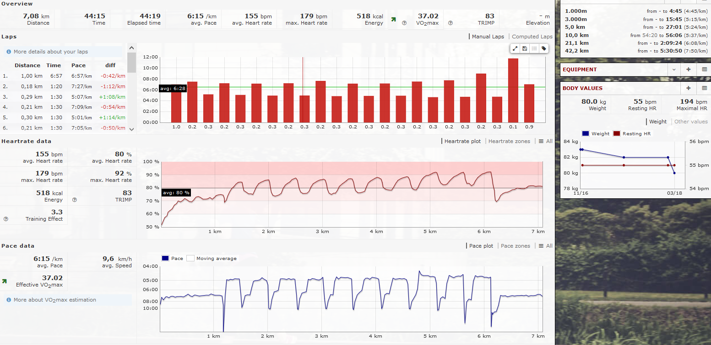This screenshot has width=711, height=345.
Task: Switch to the Computed Laps tab
Action: click(x=532, y=37)
